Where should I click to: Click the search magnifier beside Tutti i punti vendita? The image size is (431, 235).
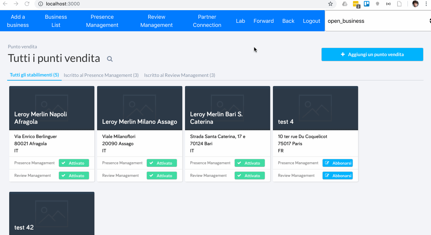[x=110, y=59]
